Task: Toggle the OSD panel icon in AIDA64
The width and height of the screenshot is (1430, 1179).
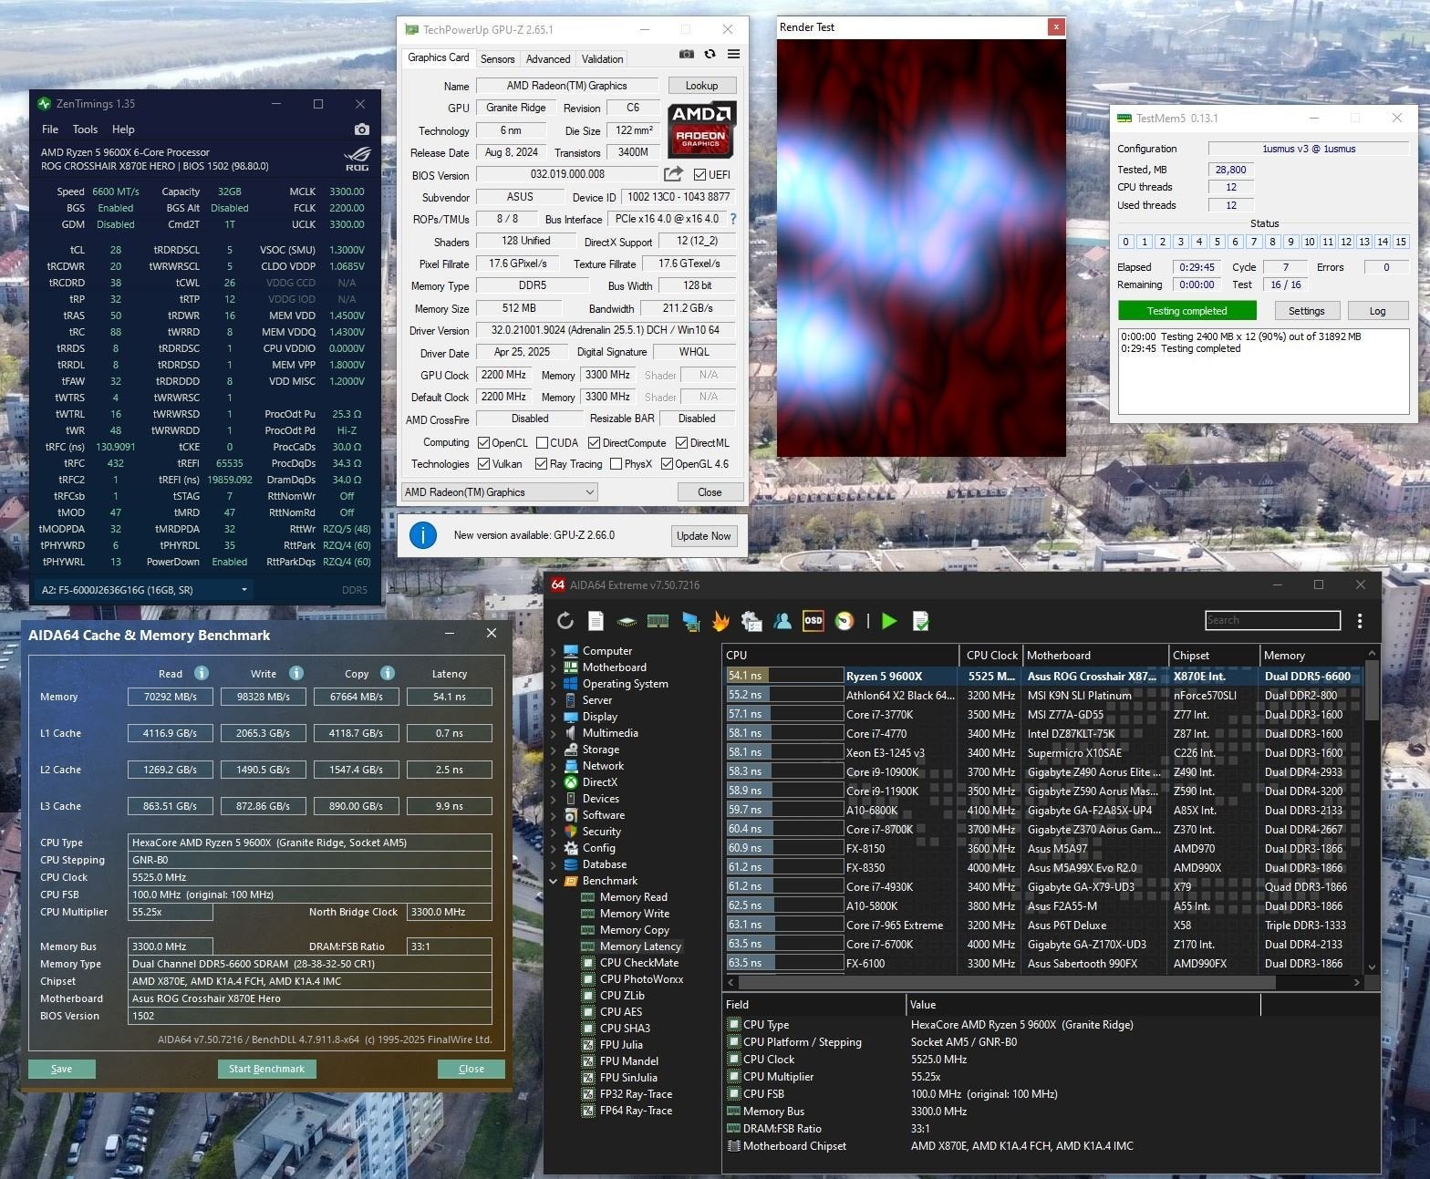Action: tap(813, 621)
